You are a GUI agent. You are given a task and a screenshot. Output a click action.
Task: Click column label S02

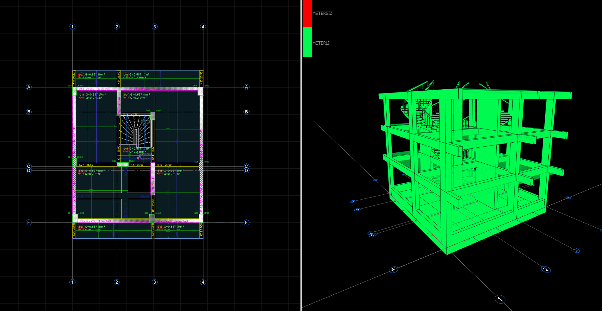coord(146,213)
